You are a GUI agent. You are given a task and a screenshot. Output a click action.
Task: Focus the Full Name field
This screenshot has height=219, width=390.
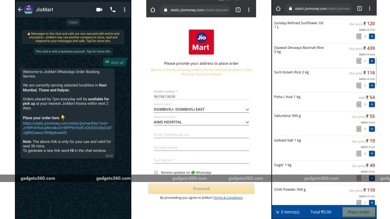tap(201, 160)
